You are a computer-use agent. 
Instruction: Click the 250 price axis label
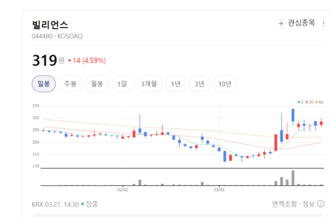36,142
